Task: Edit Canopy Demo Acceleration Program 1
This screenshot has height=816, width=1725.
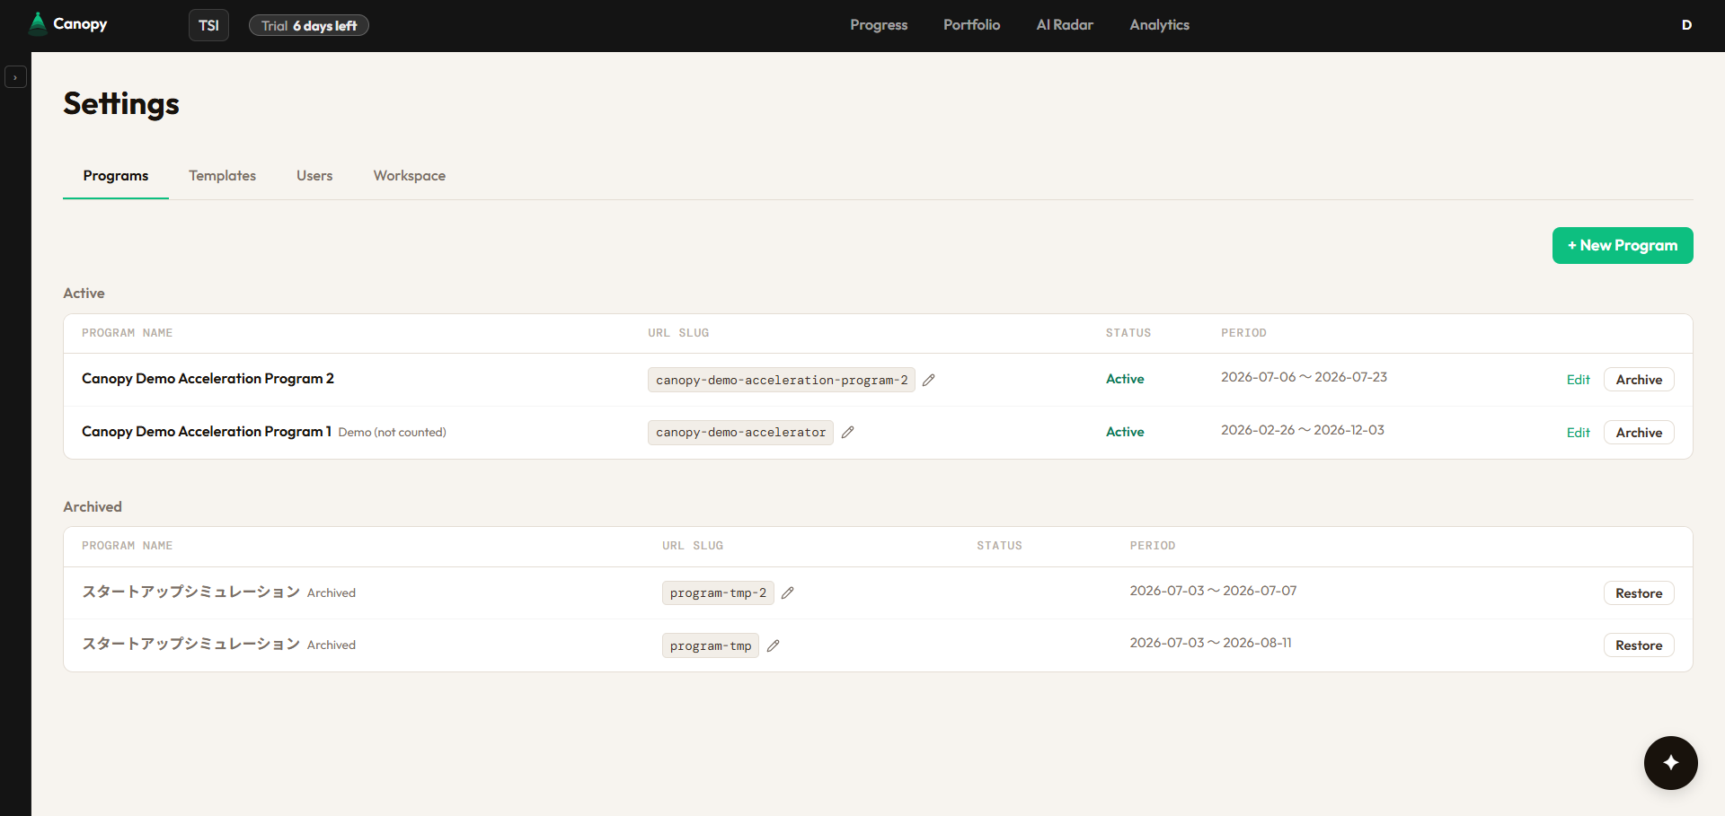Action: (x=1578, y=433)
